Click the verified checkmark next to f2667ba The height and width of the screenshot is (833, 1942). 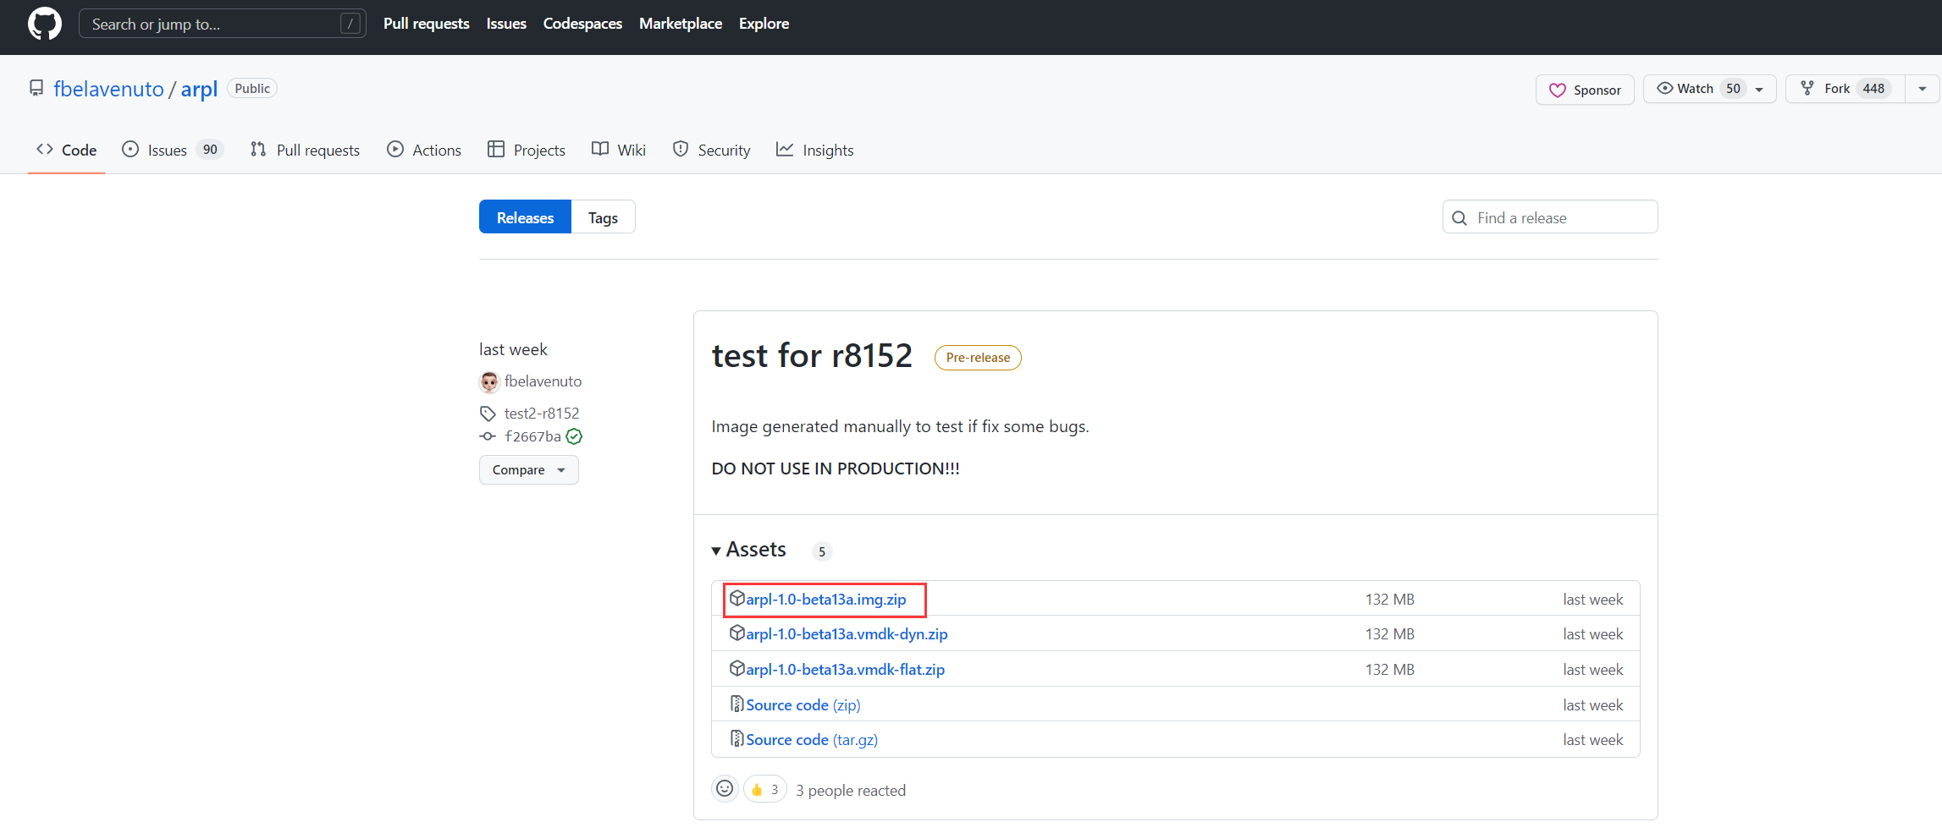point(574,436)
